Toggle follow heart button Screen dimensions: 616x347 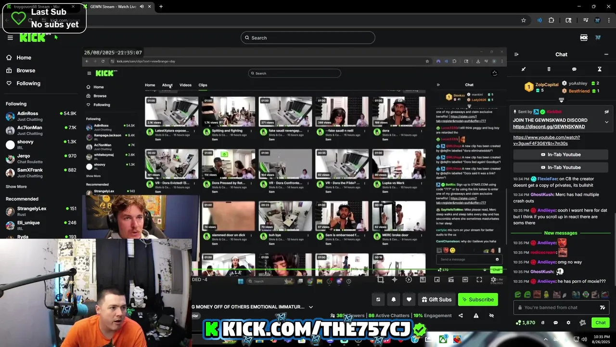click(409, 299)
